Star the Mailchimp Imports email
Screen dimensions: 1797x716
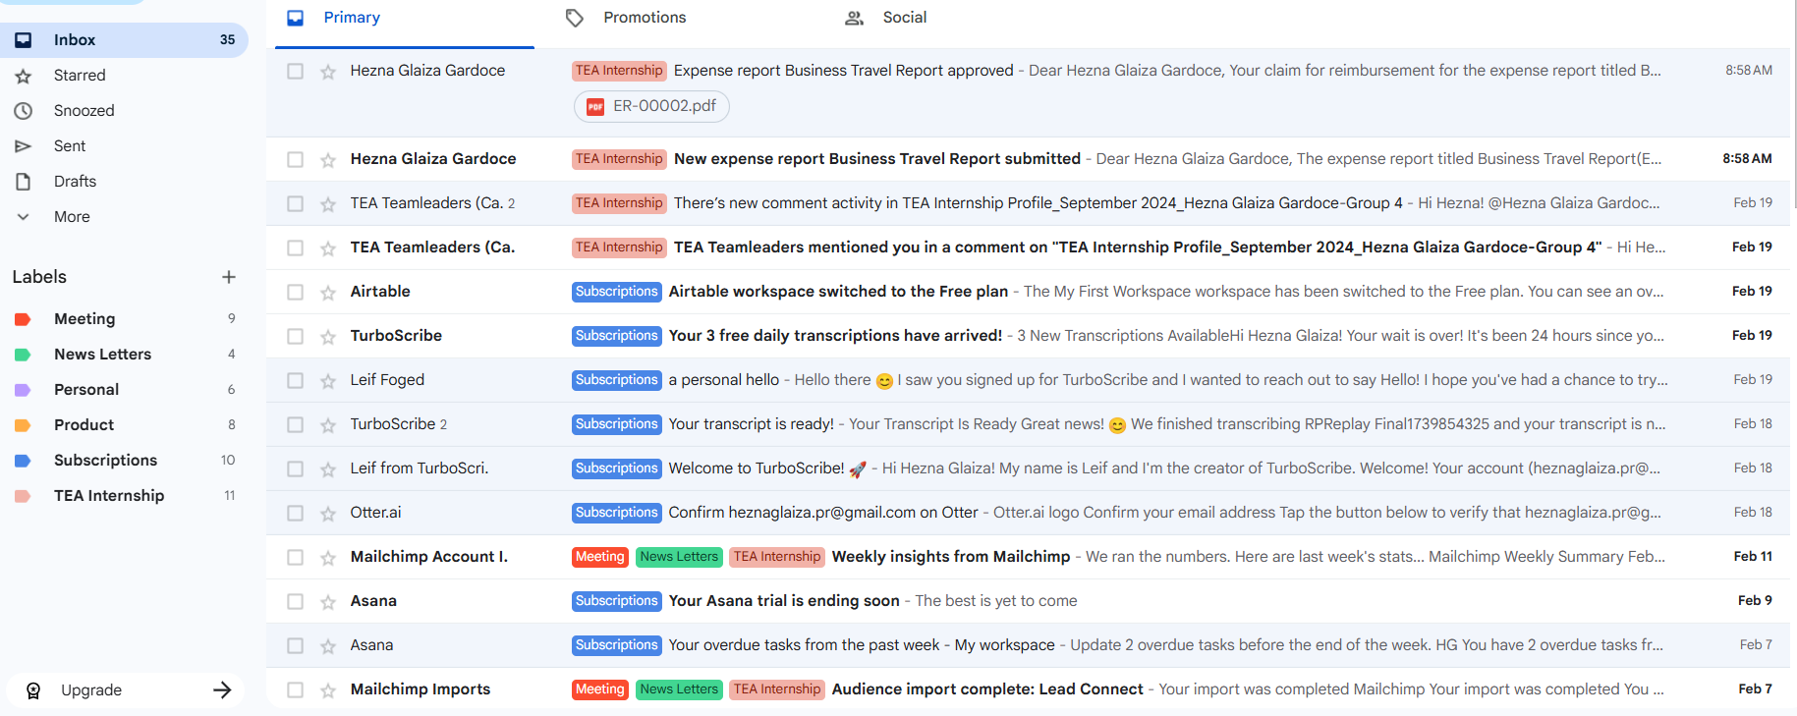pyautogui.click(x=328, y=690)
